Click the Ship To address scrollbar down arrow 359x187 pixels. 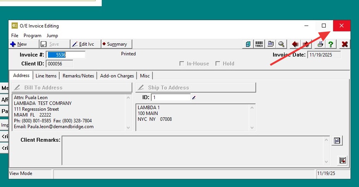[252, 128]
